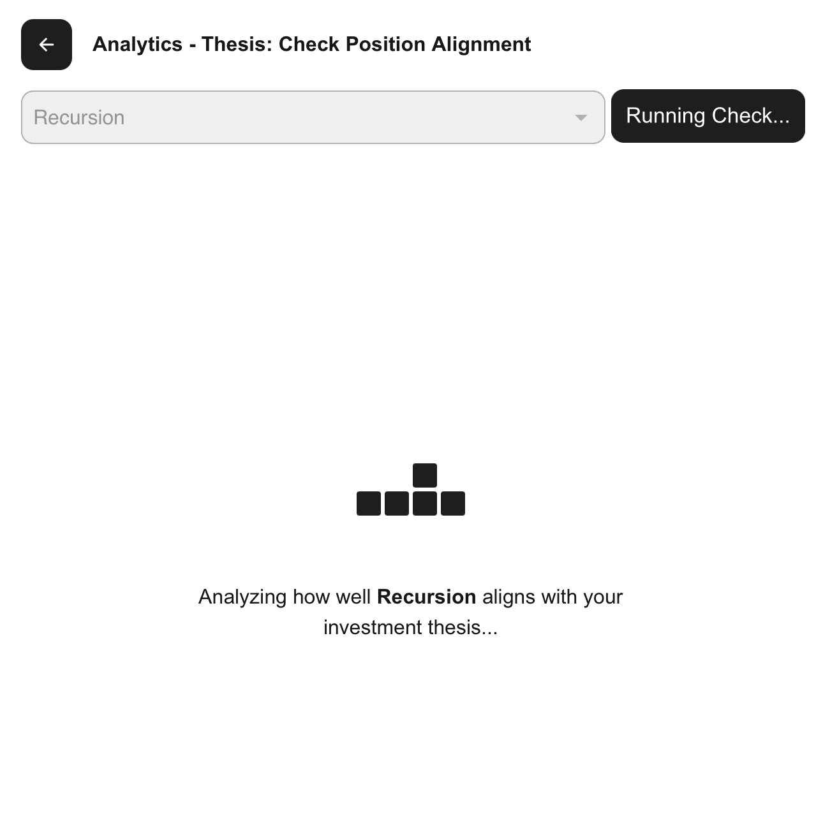Click the leftmost block of the Tetris loader
This screenshot has width=823, height=833.
pos(369,503)
